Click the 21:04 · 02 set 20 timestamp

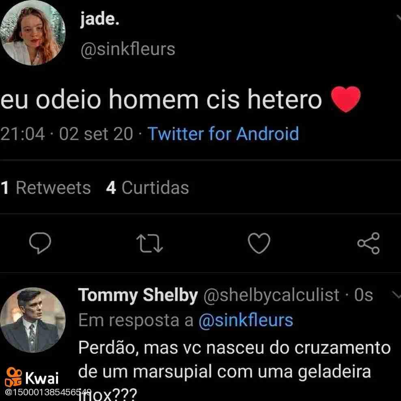point(67,134)
